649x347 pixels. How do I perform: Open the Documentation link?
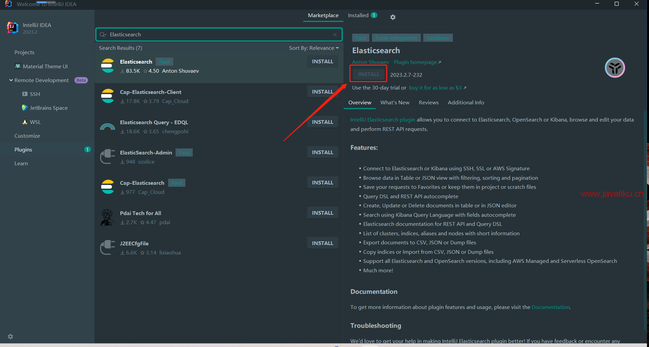coord(551,307)
